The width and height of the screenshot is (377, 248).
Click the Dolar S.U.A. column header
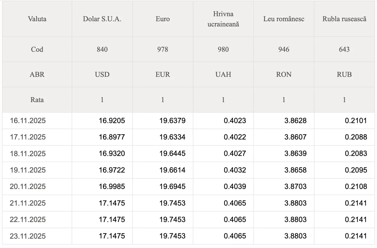(x=102, y=19)
